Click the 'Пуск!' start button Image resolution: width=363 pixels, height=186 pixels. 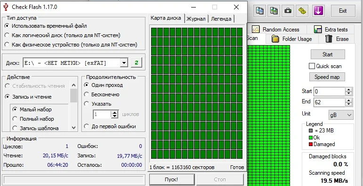click(x=171, y=179)
